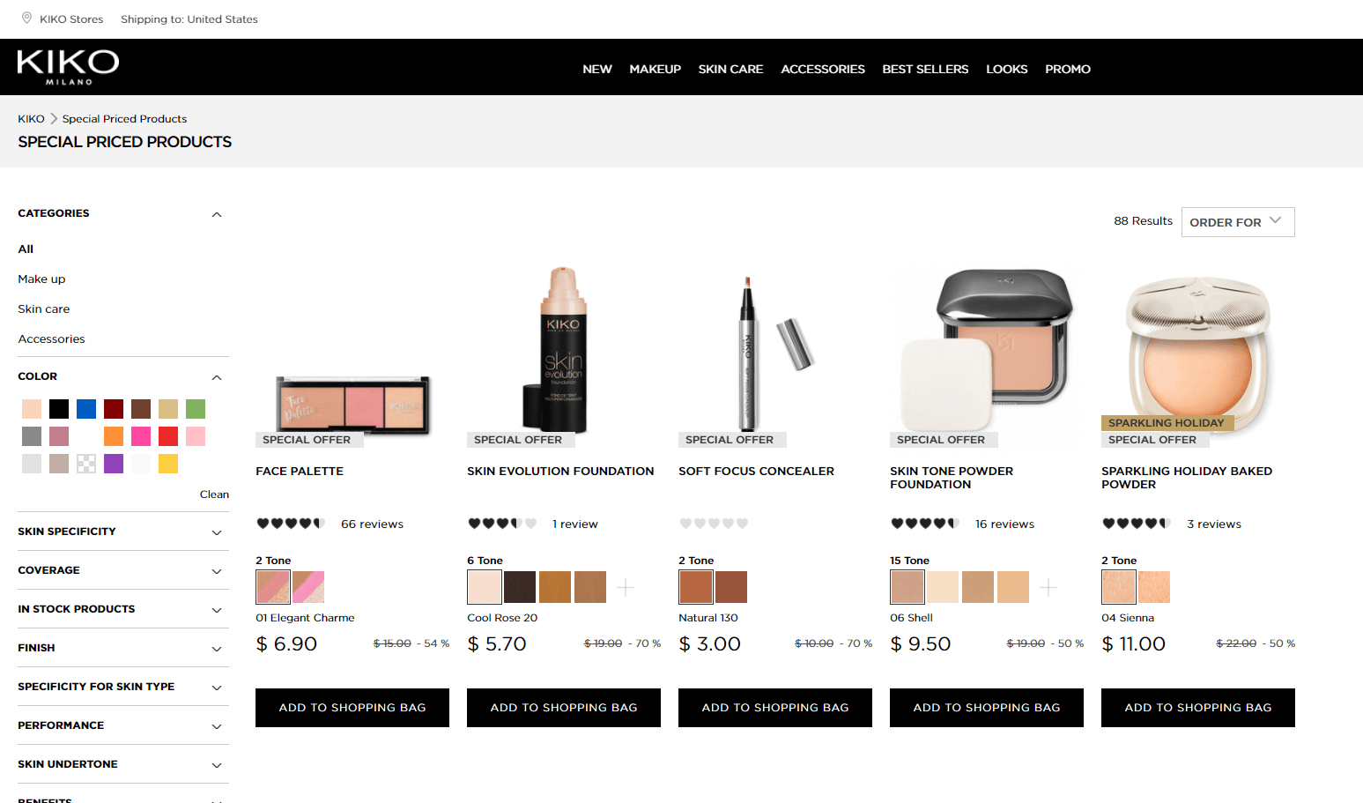Click the KIKO Stores location pin icon
This screenshot has height=803, width=1363.
(x=26, y=19)
